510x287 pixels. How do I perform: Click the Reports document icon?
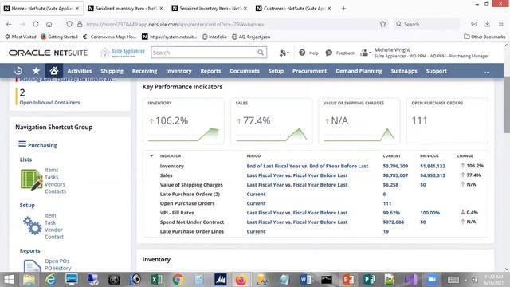(x=32, y=265)
